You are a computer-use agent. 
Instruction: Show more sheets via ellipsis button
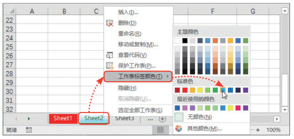[x=150, y=119]
